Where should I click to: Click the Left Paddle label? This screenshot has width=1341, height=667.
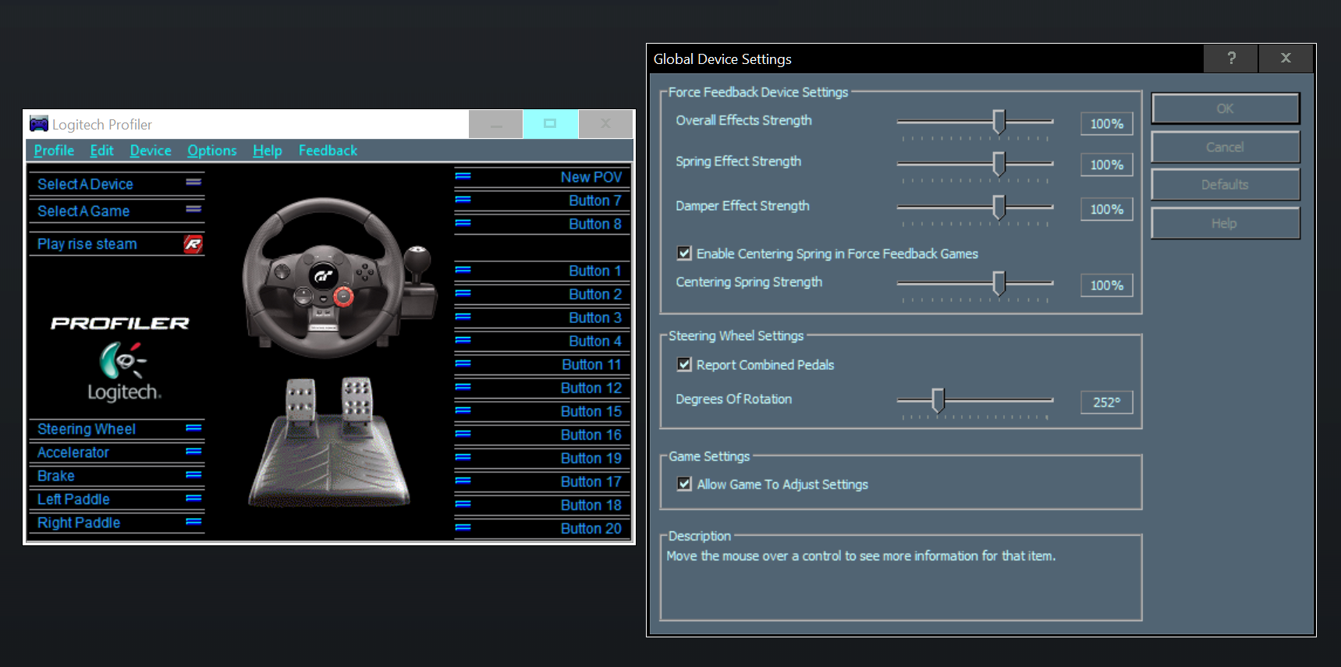73,499
